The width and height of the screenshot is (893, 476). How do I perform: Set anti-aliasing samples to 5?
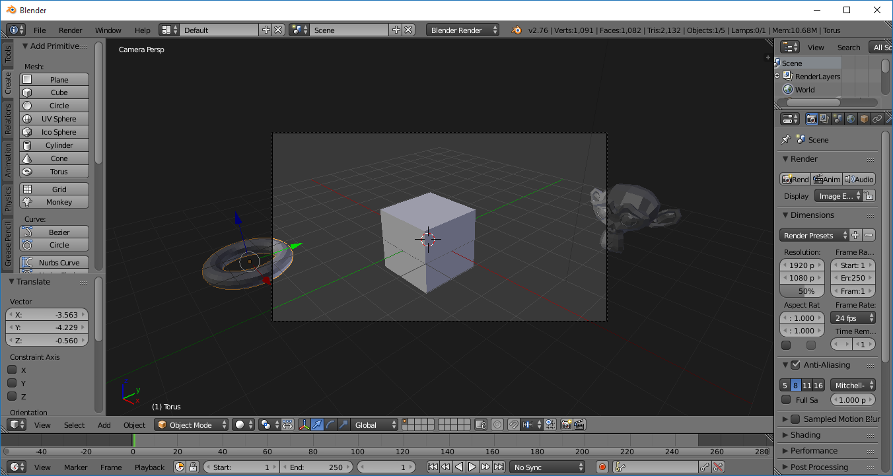[x=785, y=385]
